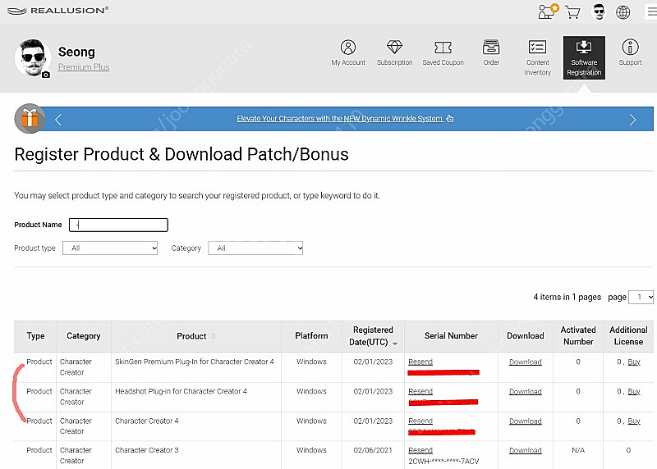The image size is (657, 469).
Task: Open the Support section
Action: (630, 53)
